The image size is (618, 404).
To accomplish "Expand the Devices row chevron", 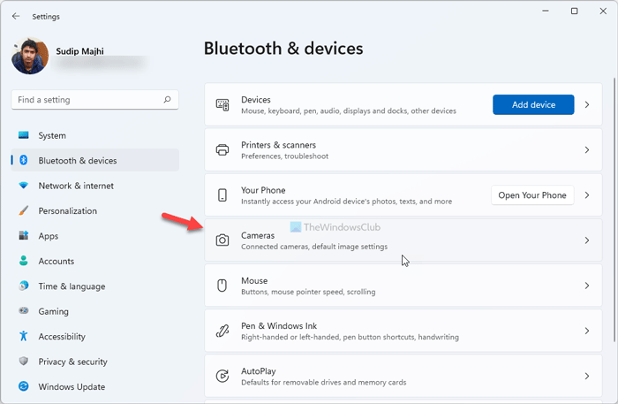I will 587,105.
